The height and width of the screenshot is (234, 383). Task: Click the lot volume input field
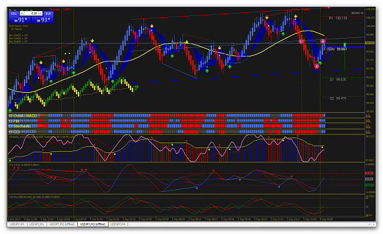(x=31, y=14)
